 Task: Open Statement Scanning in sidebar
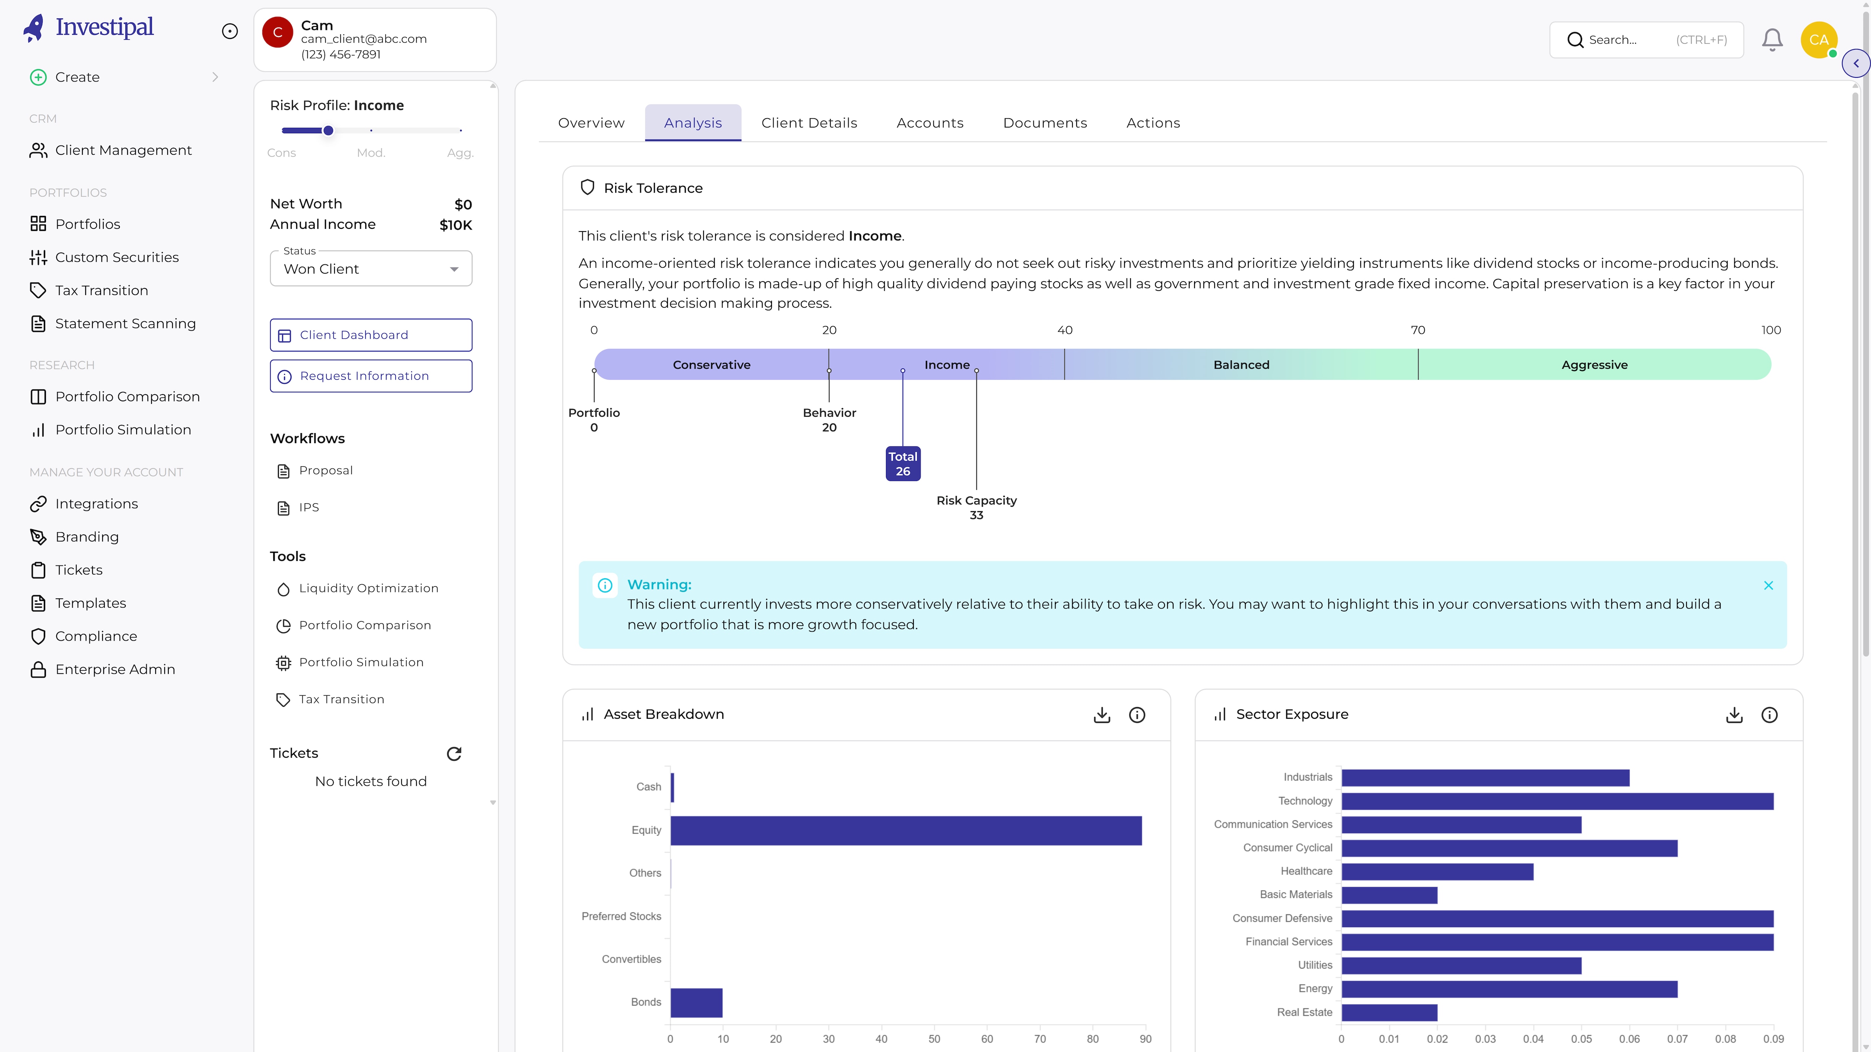125,324
